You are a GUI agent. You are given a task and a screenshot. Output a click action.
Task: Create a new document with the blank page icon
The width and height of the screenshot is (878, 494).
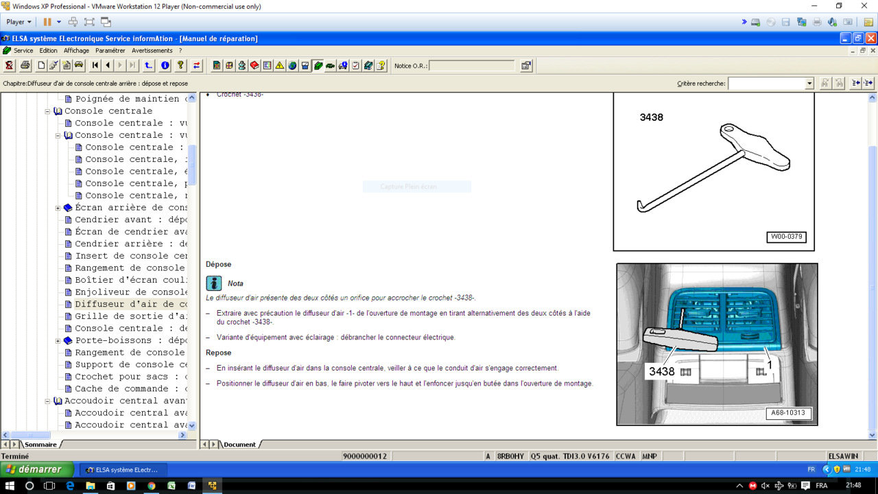40,65
